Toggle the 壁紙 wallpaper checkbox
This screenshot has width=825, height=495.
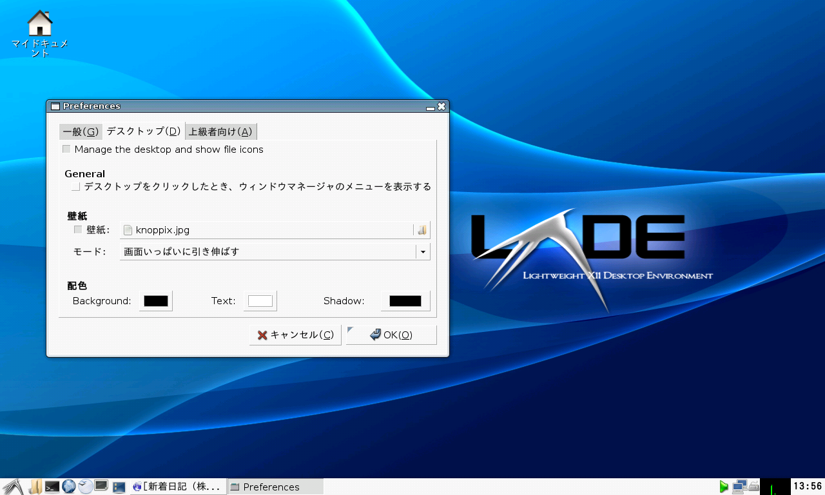(x=78, y=230)
